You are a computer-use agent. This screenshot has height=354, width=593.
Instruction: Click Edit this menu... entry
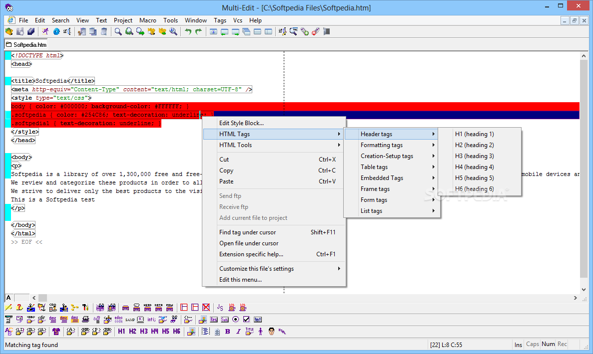pyautogui.click(x=274, y=280)
